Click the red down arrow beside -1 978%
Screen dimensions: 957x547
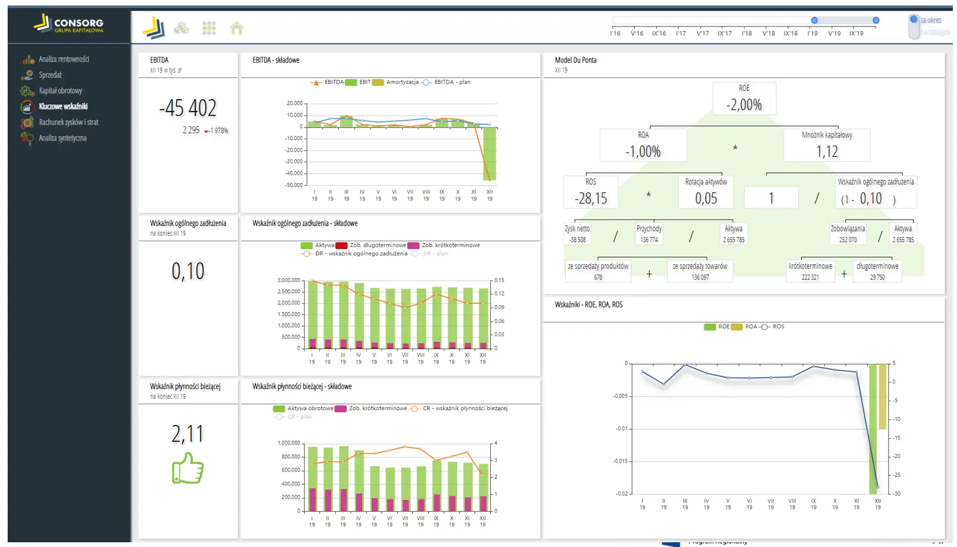(x=207, y=132)
